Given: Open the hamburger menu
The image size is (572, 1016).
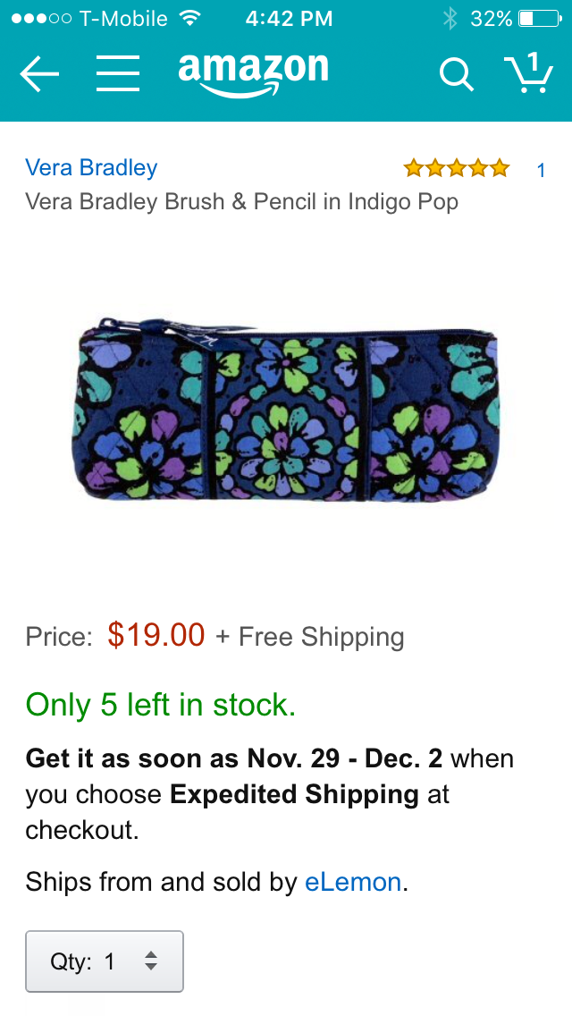Looking at the screenshot, I should pyautogui.click(x=118, y=73).
